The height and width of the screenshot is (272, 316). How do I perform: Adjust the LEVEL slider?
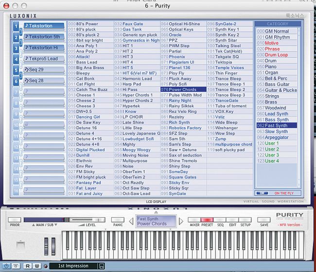tap(87, 220)
